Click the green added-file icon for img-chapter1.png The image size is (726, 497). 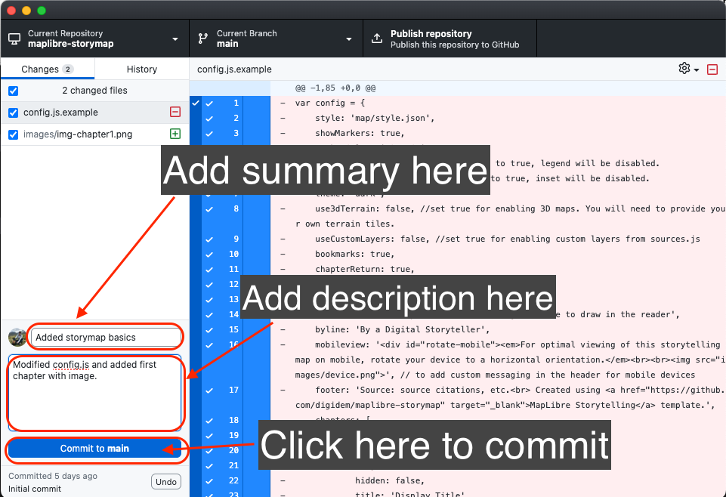tap(175, 134)
